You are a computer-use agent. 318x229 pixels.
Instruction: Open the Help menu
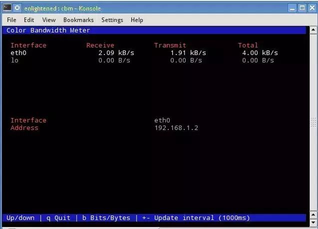pos(137,20)
